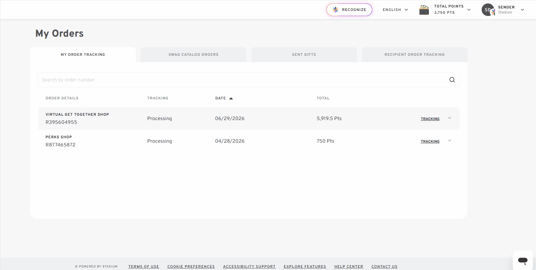536x270 pixels.
Task: Open the chat bubble widget
Action: [x=523, y=260]
